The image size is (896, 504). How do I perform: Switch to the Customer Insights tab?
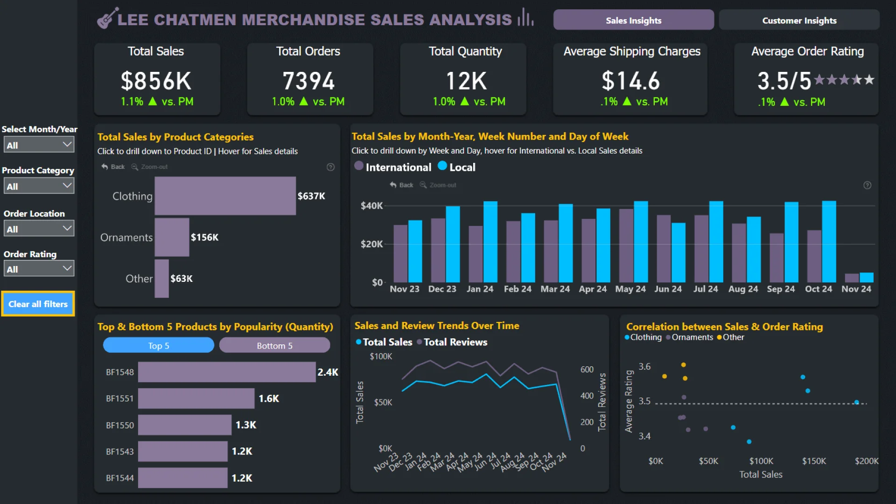click(799, 20)
